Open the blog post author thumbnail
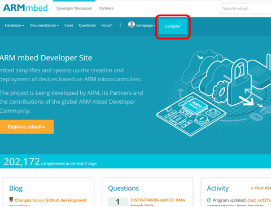The width and height of the screenshot is (271, 207). (11, 200)
